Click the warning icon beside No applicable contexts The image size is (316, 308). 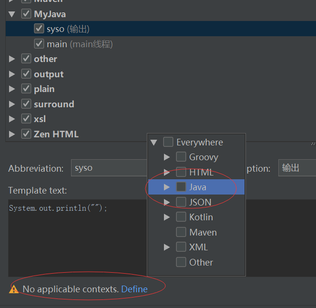14,289
